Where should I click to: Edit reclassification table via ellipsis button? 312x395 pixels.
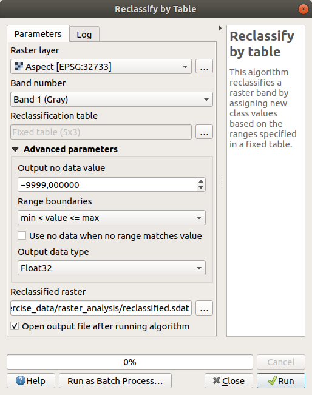pos(204,132)
